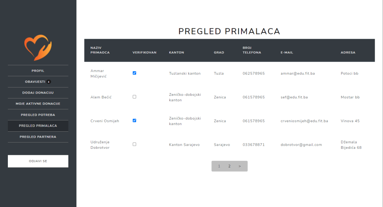Uncheck the Verifikovan checkbox for Ammar Mičijević

pyautogui.click(x=135, y=73)
